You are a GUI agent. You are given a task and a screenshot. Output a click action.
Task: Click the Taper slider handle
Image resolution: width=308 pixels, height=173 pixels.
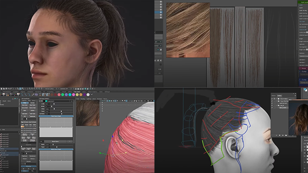coord(57,147)
